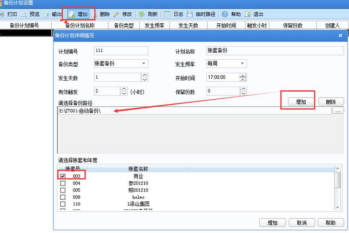
Task: Click the 发生频率 column header
Action: [154, 26]
